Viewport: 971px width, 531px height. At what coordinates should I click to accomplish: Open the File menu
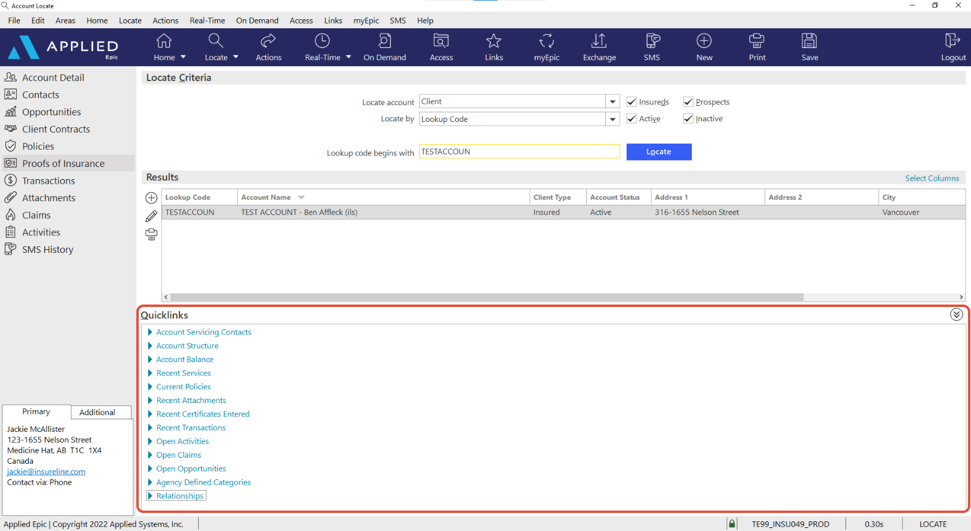(14, 20)
